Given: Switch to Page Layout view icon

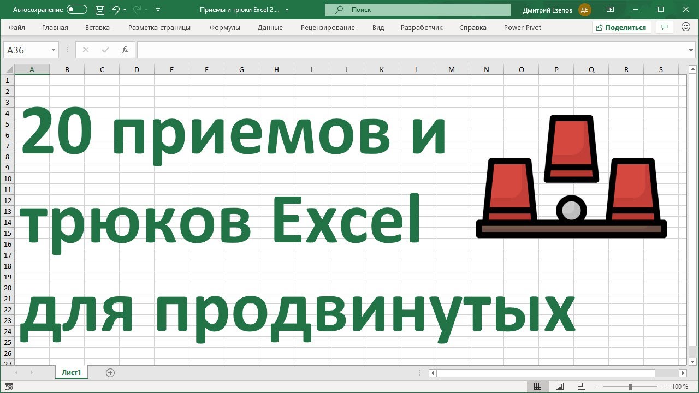Looking at the screenshot, I should 559,386.
